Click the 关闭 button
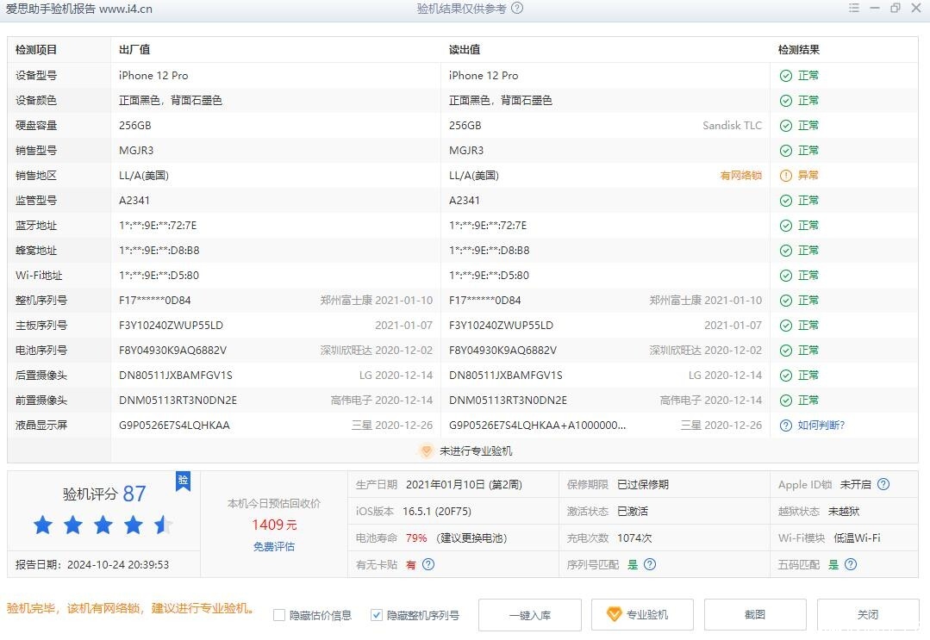The width and height of the screenshot is (930, 640). (x=868, y=615)
